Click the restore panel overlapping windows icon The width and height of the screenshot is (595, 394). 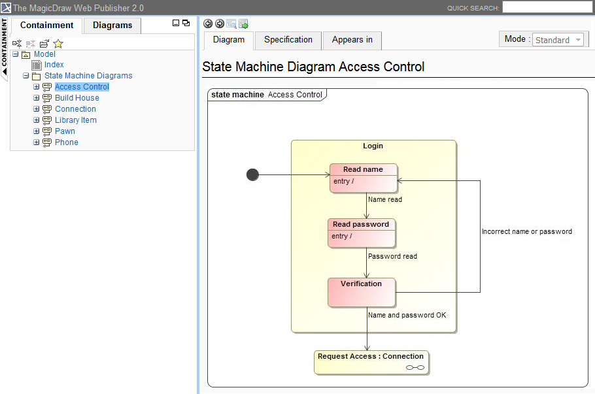click(186, 23)
